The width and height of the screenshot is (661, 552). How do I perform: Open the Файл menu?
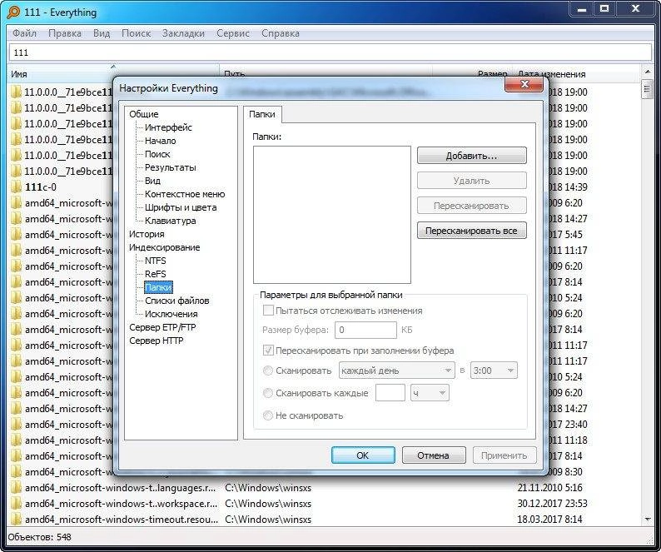24,33
